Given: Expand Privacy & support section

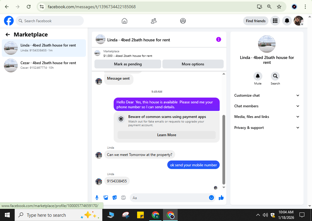Looking at the screenshot, I should point(267,128).
